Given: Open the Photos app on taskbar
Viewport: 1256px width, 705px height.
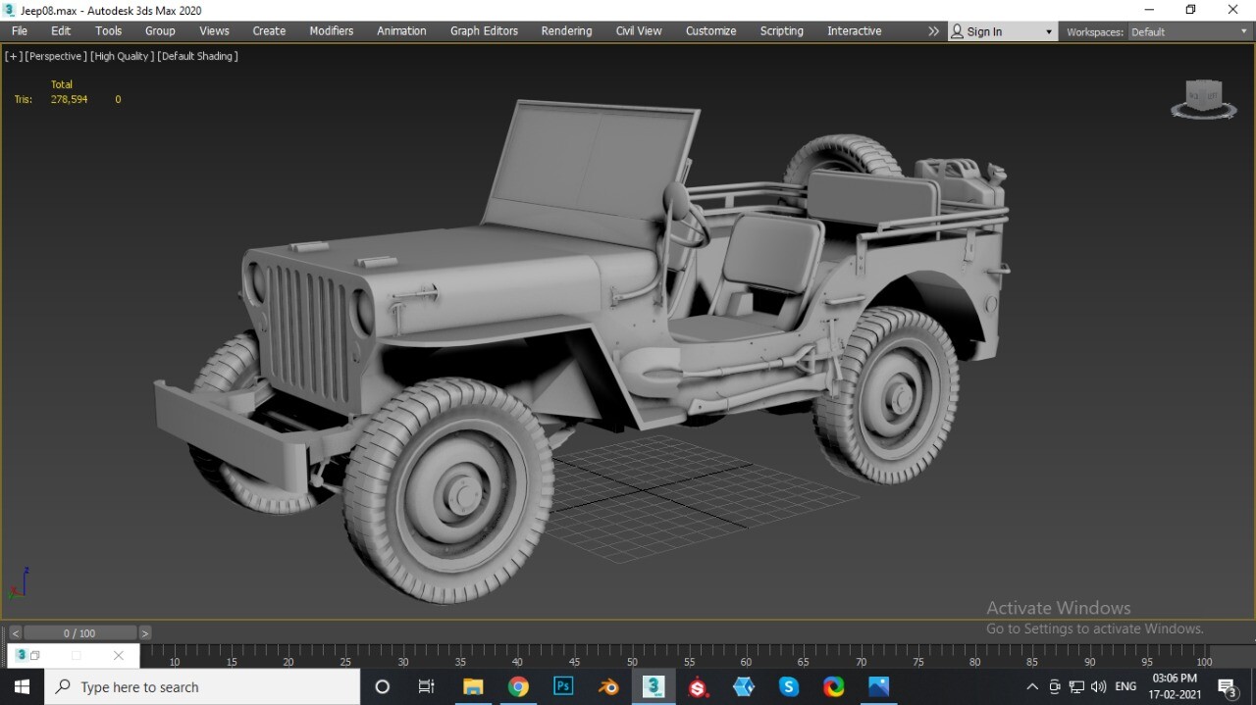Looking at the screenshot, I should coord(879,686).
